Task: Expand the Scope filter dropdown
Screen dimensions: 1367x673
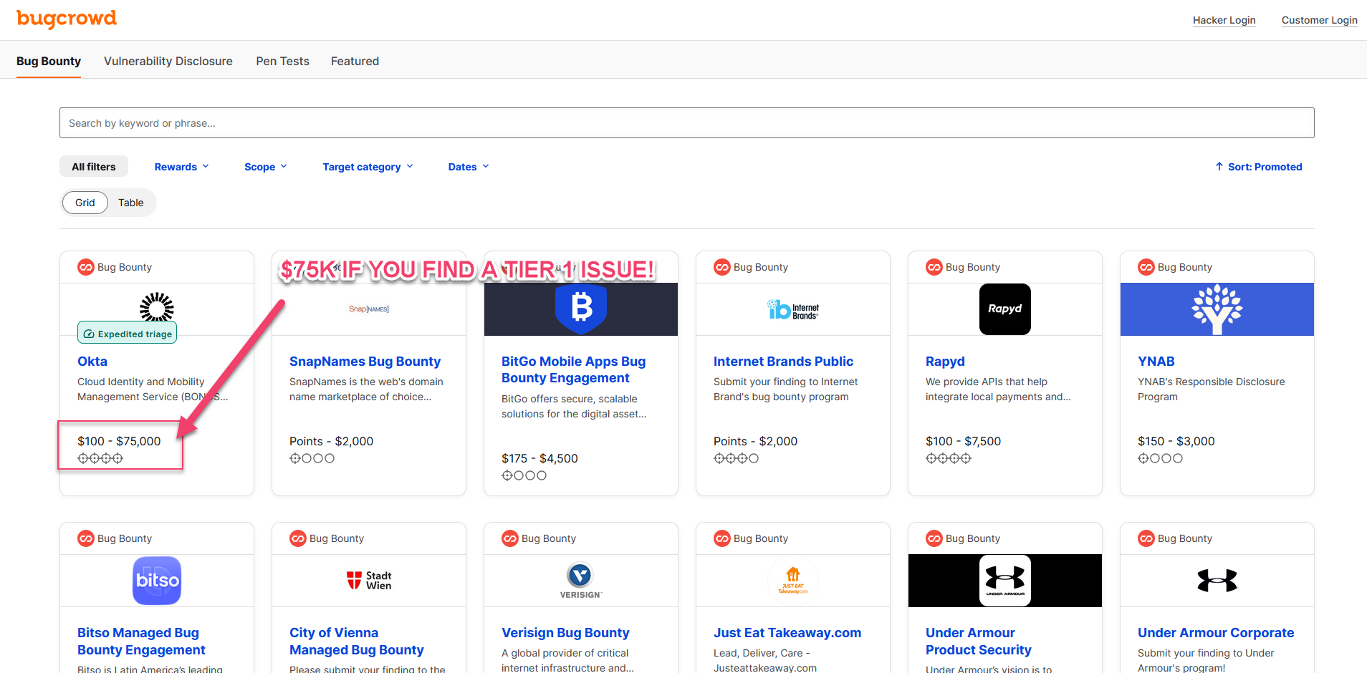Action: pos(266,167)
